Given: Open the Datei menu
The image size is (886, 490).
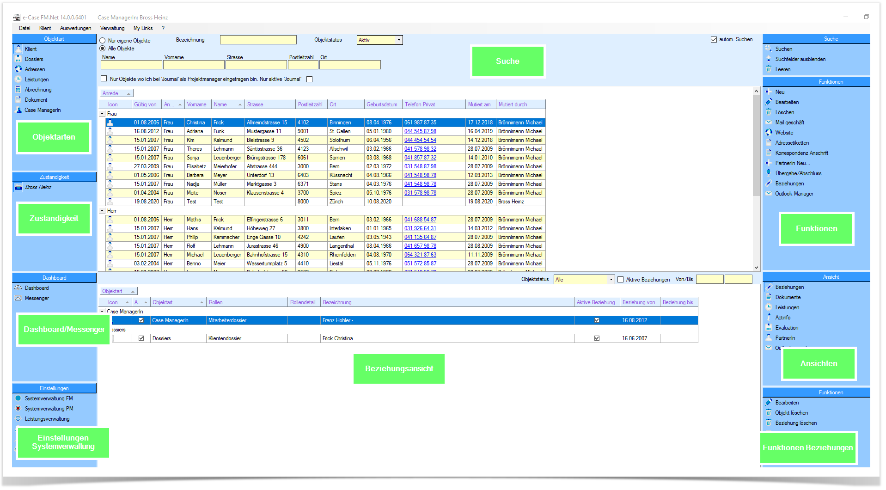Looking at the screenshot, I should [24, 28].
